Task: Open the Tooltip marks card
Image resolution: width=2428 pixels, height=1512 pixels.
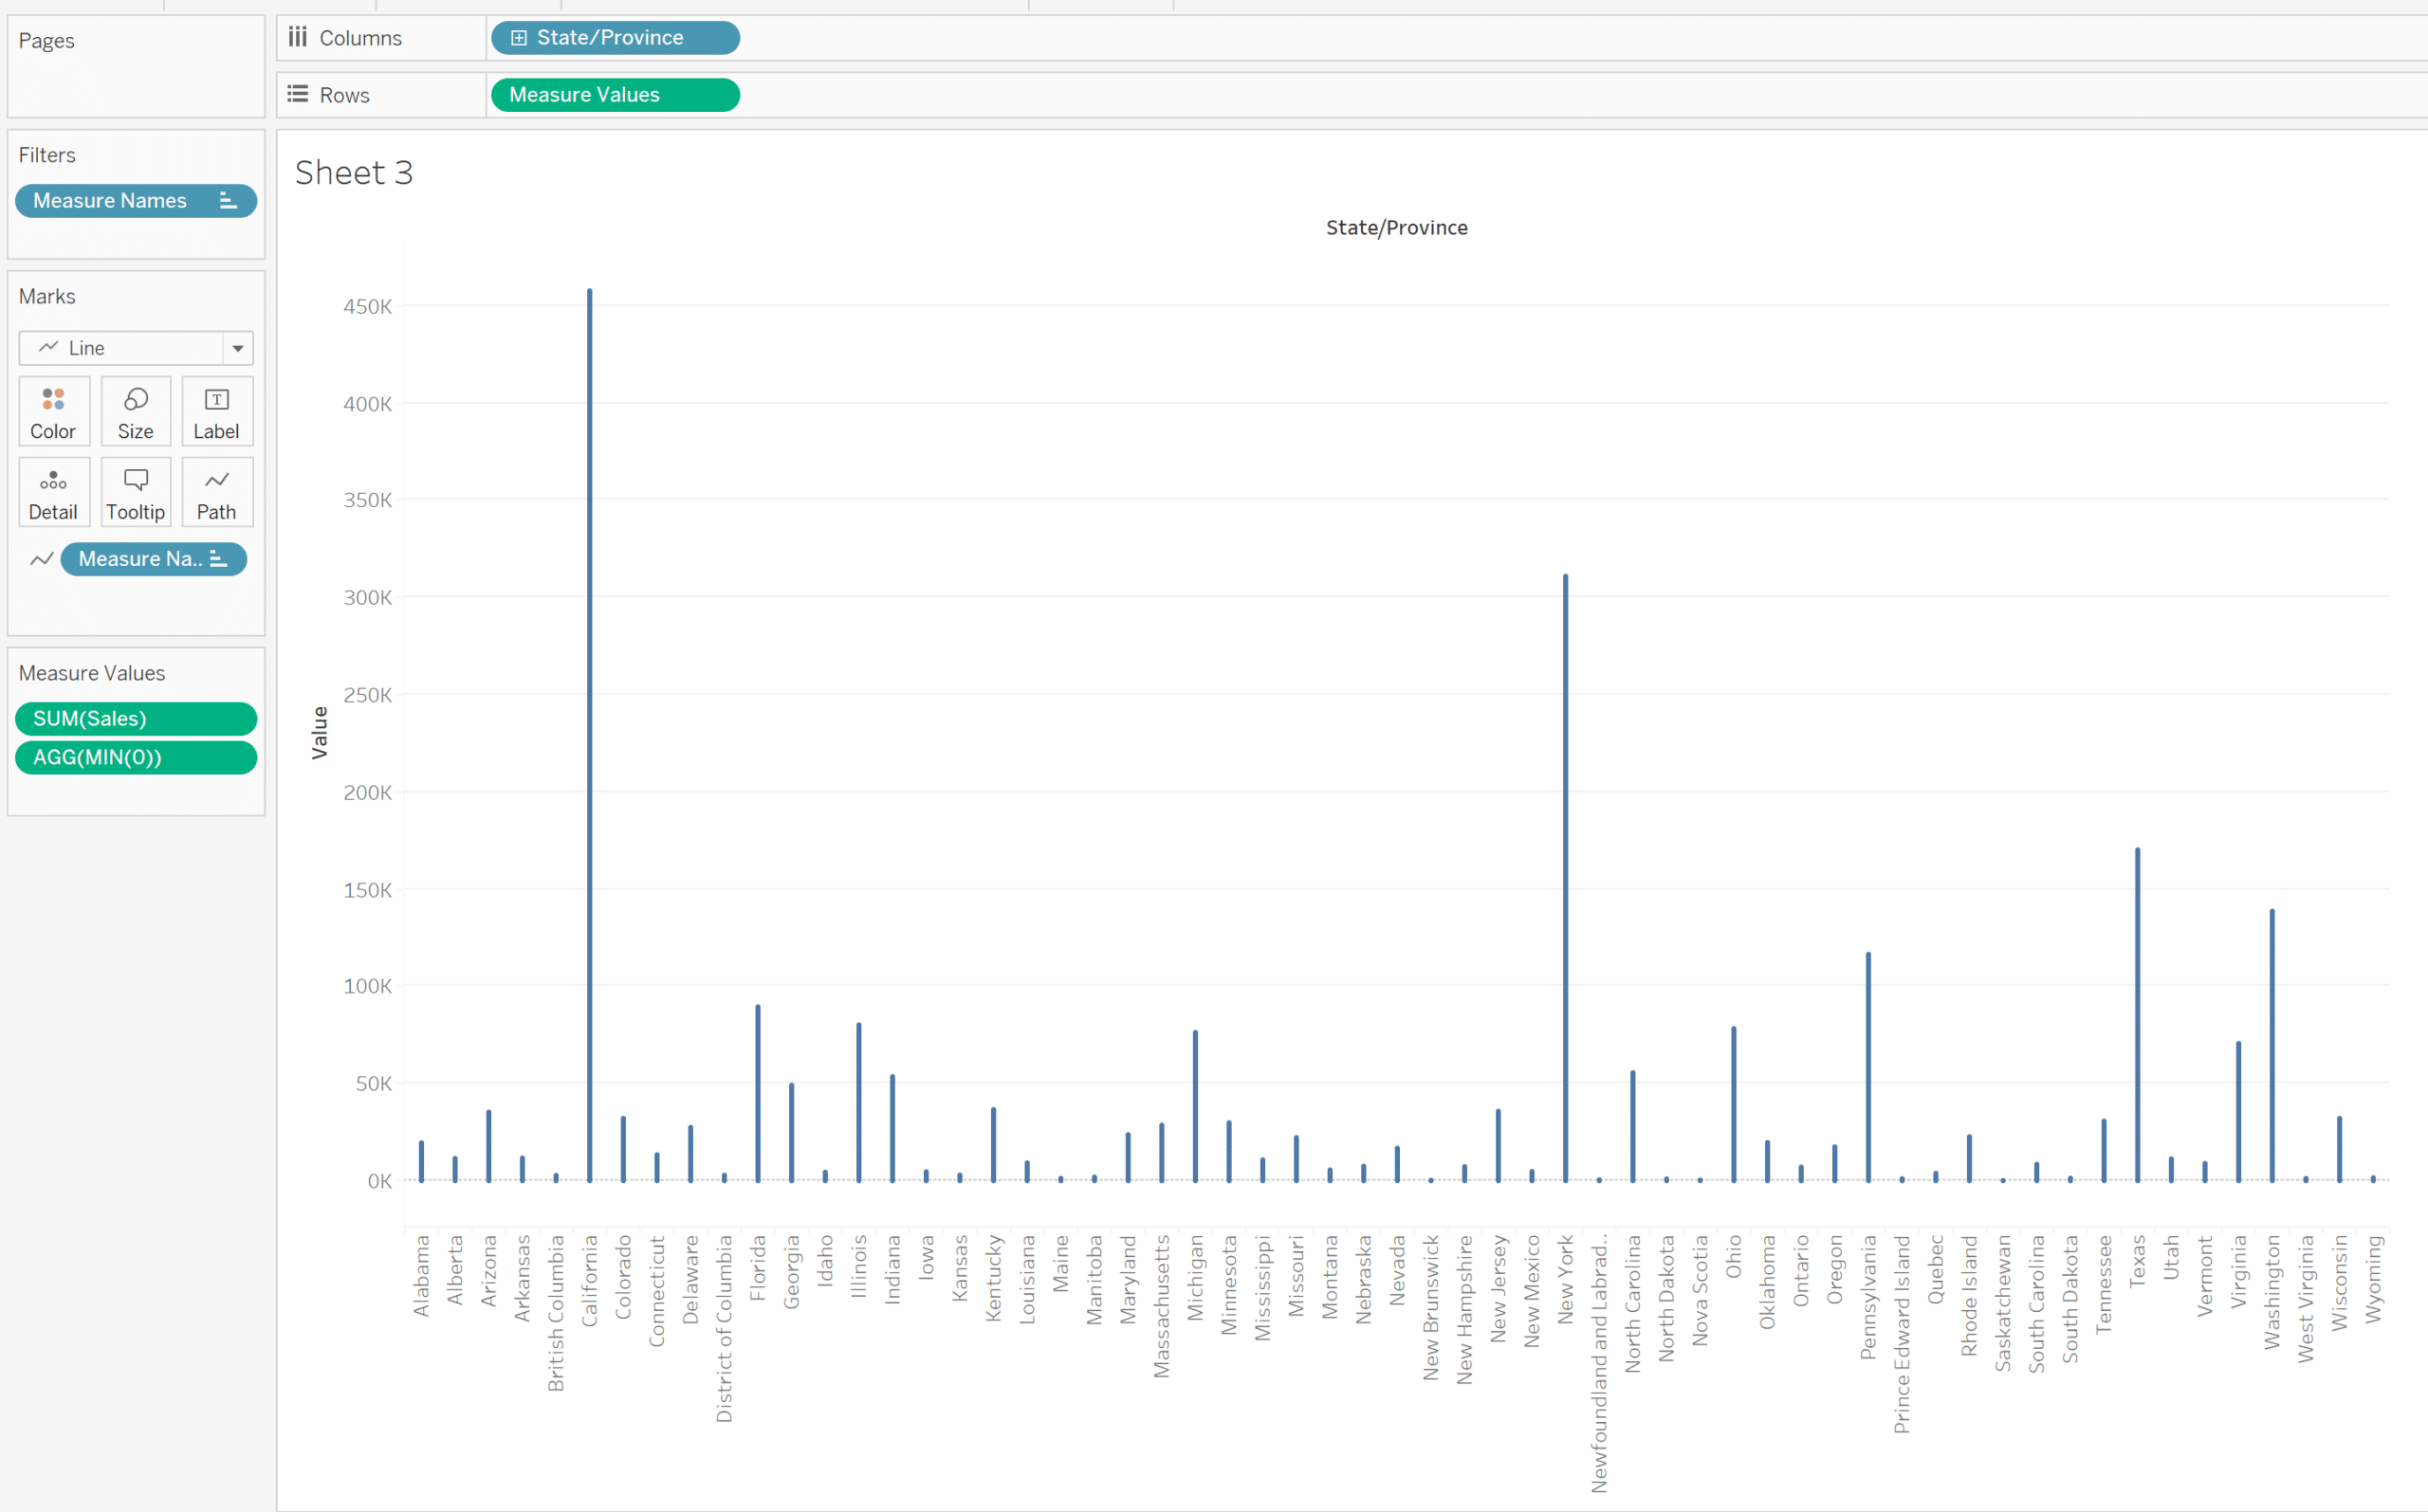Action: click(x=135, y=492)
